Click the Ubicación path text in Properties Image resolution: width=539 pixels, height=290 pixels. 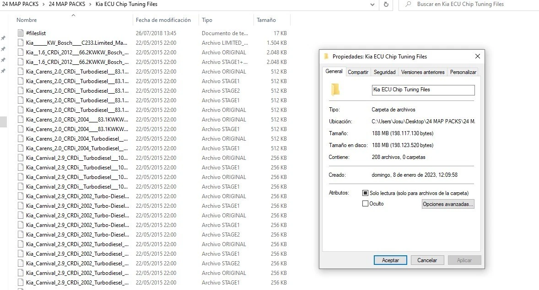point(423,121)
